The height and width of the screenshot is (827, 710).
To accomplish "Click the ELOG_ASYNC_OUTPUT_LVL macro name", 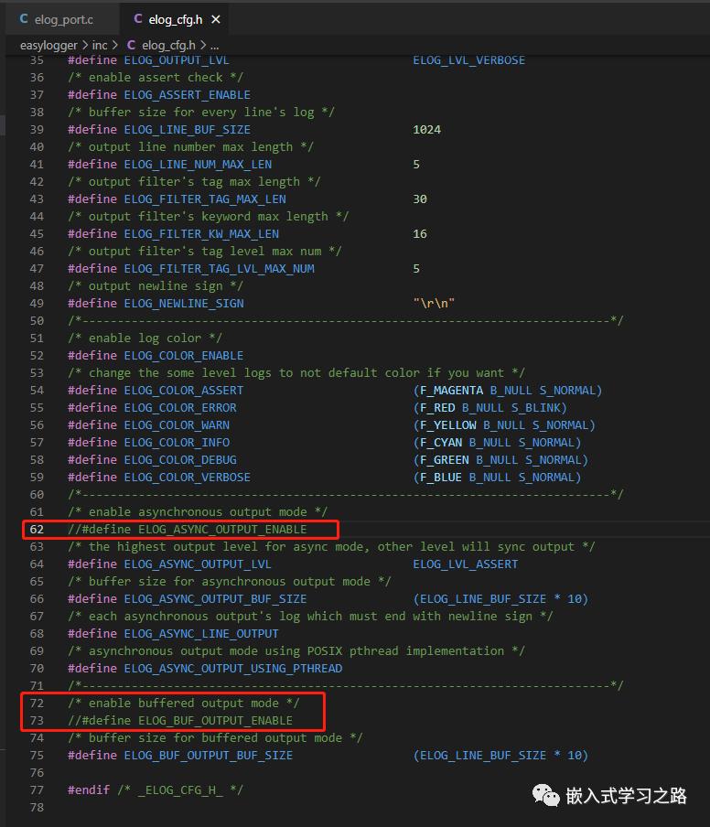I will coord(198,564).
